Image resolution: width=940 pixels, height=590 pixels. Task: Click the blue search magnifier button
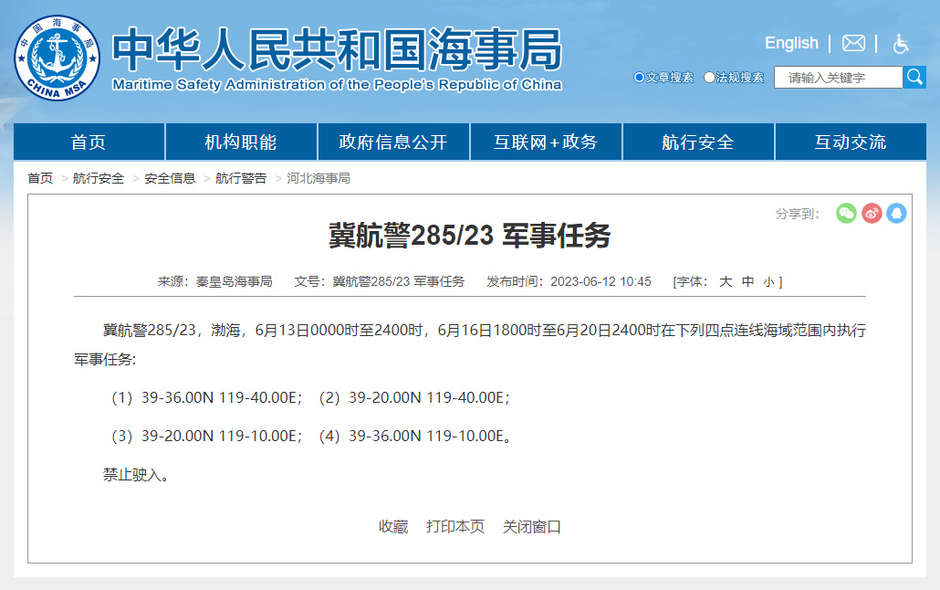point(914,77)
